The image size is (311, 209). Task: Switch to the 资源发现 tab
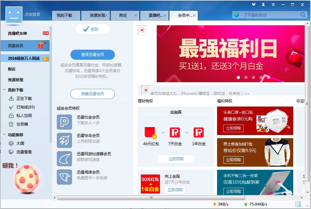tap(96, 15)
